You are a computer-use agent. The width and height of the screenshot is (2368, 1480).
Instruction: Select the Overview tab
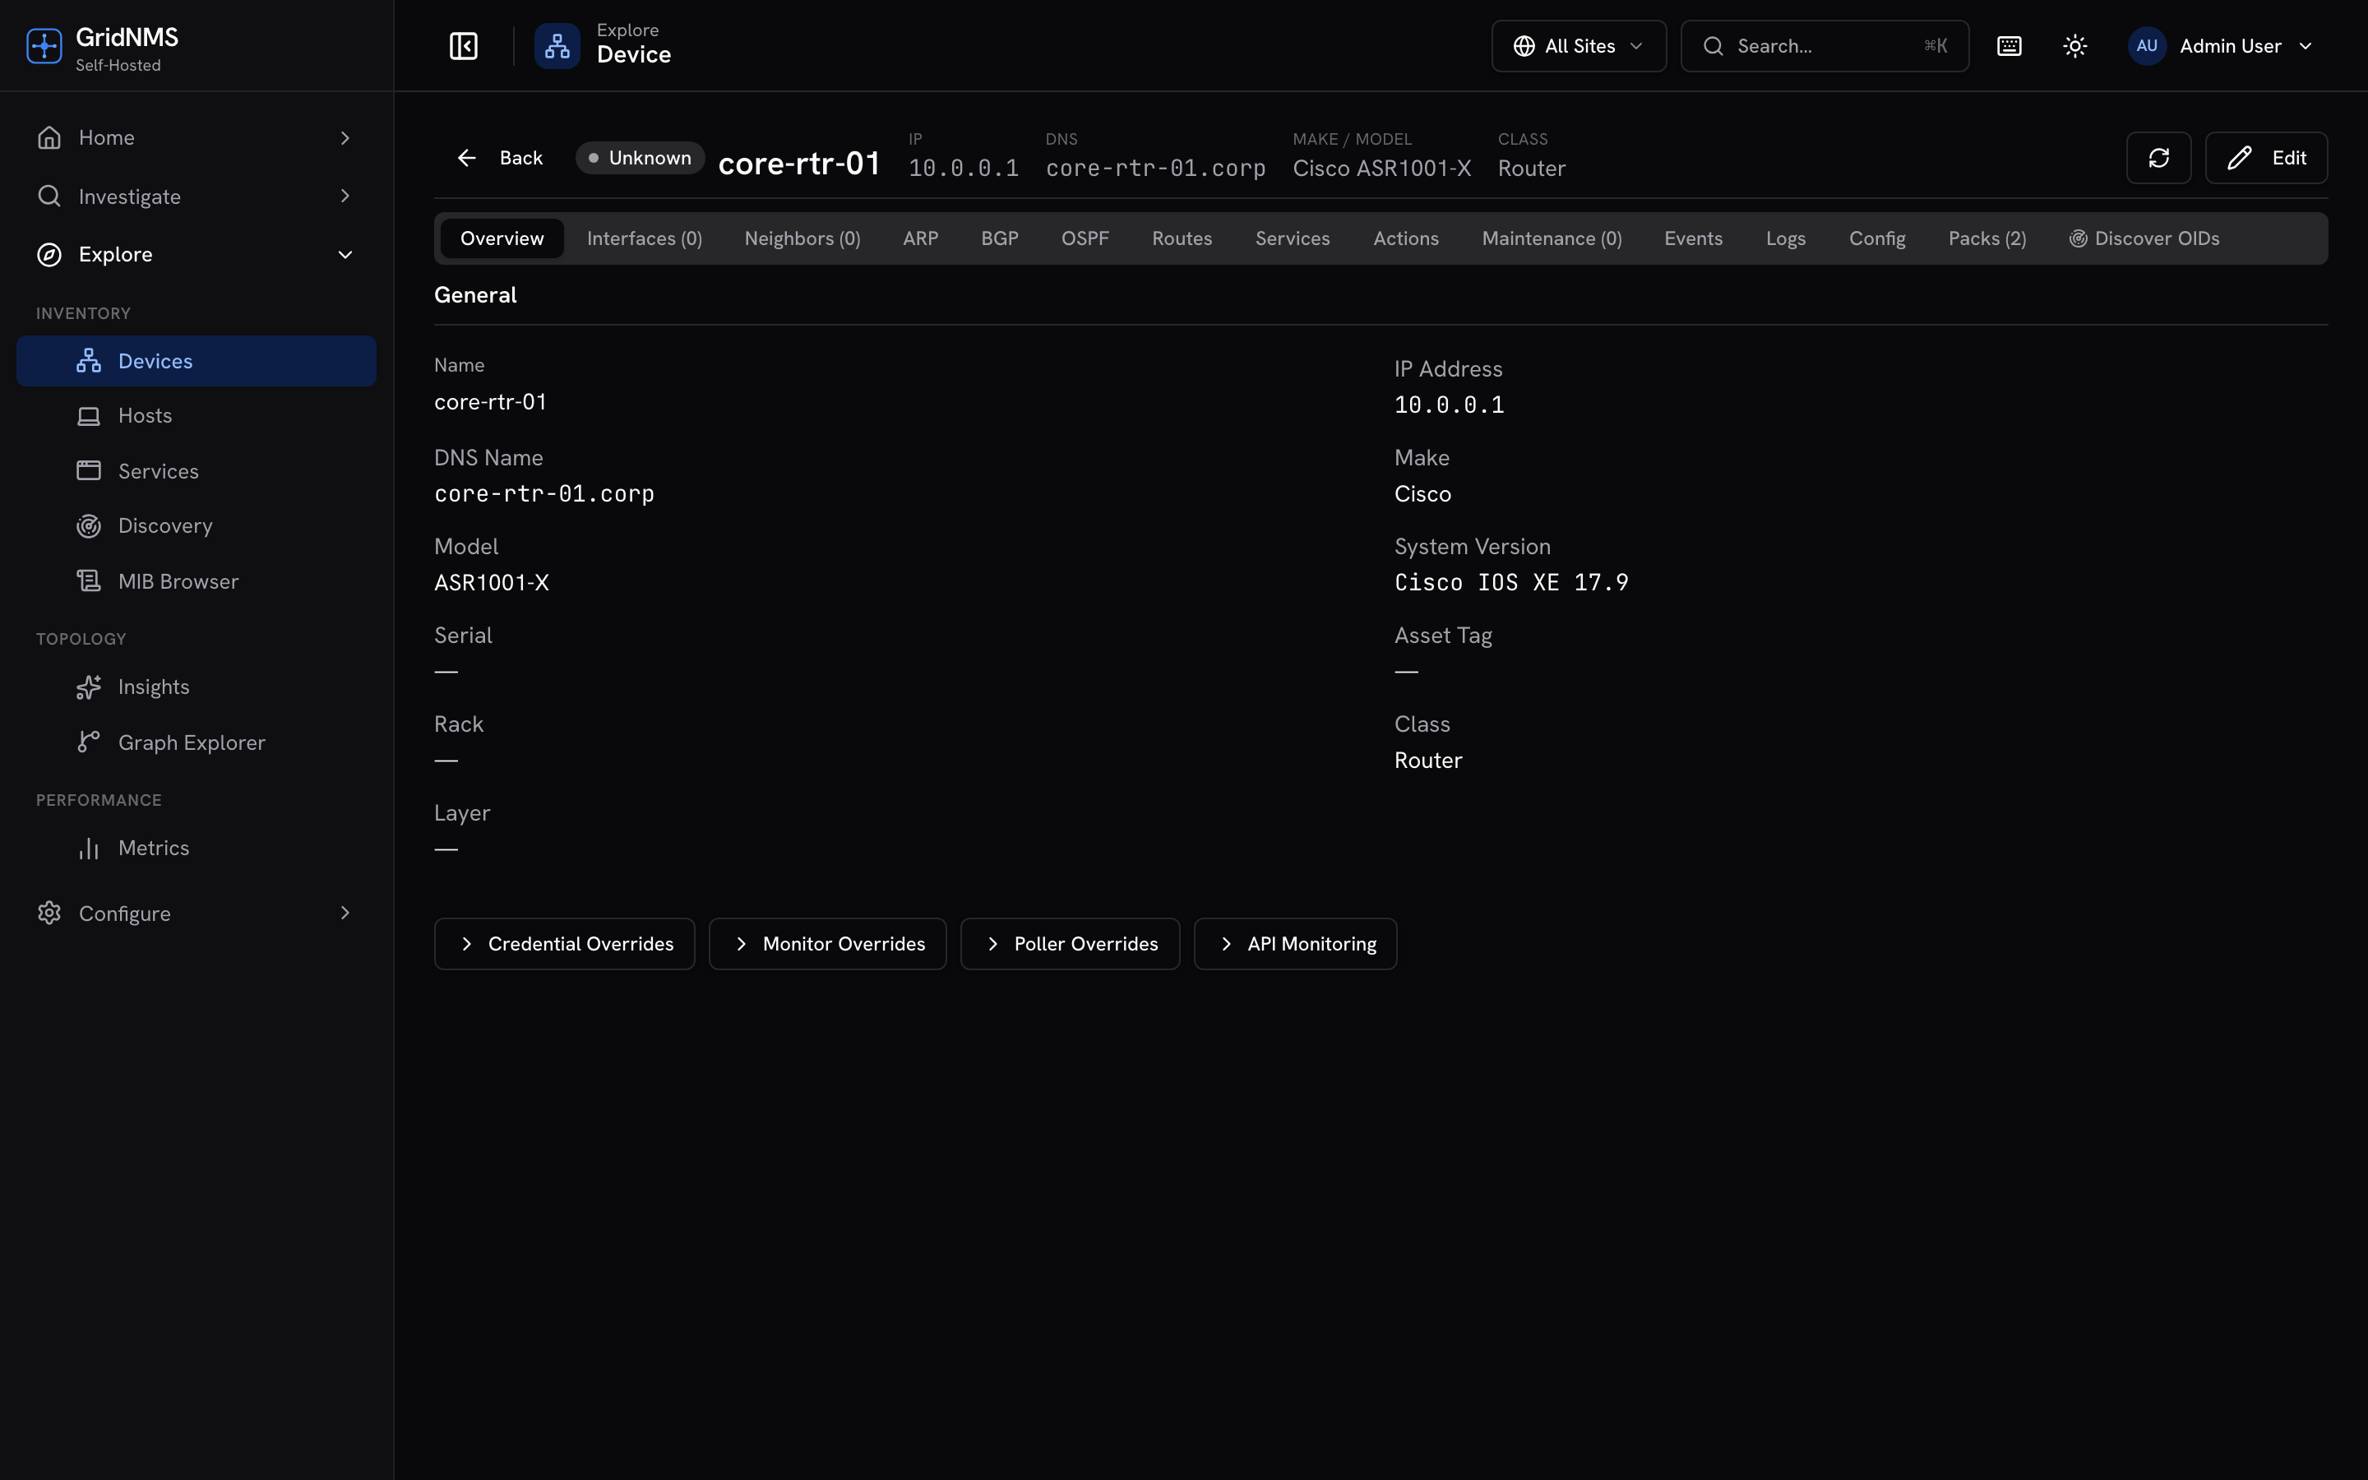[x=502, y=238]
